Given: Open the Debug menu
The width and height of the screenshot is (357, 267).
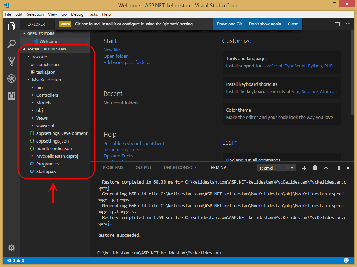Looking at the screenshot, I should pos(77,14).
